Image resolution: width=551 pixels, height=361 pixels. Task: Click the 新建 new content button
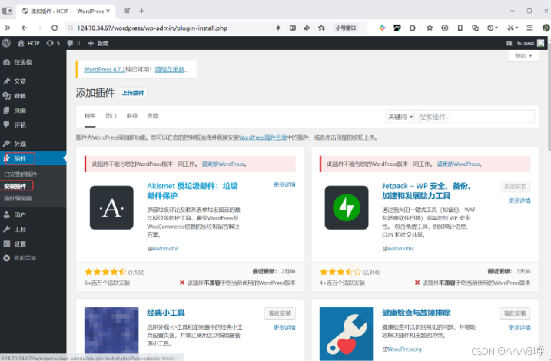[98, 43]
